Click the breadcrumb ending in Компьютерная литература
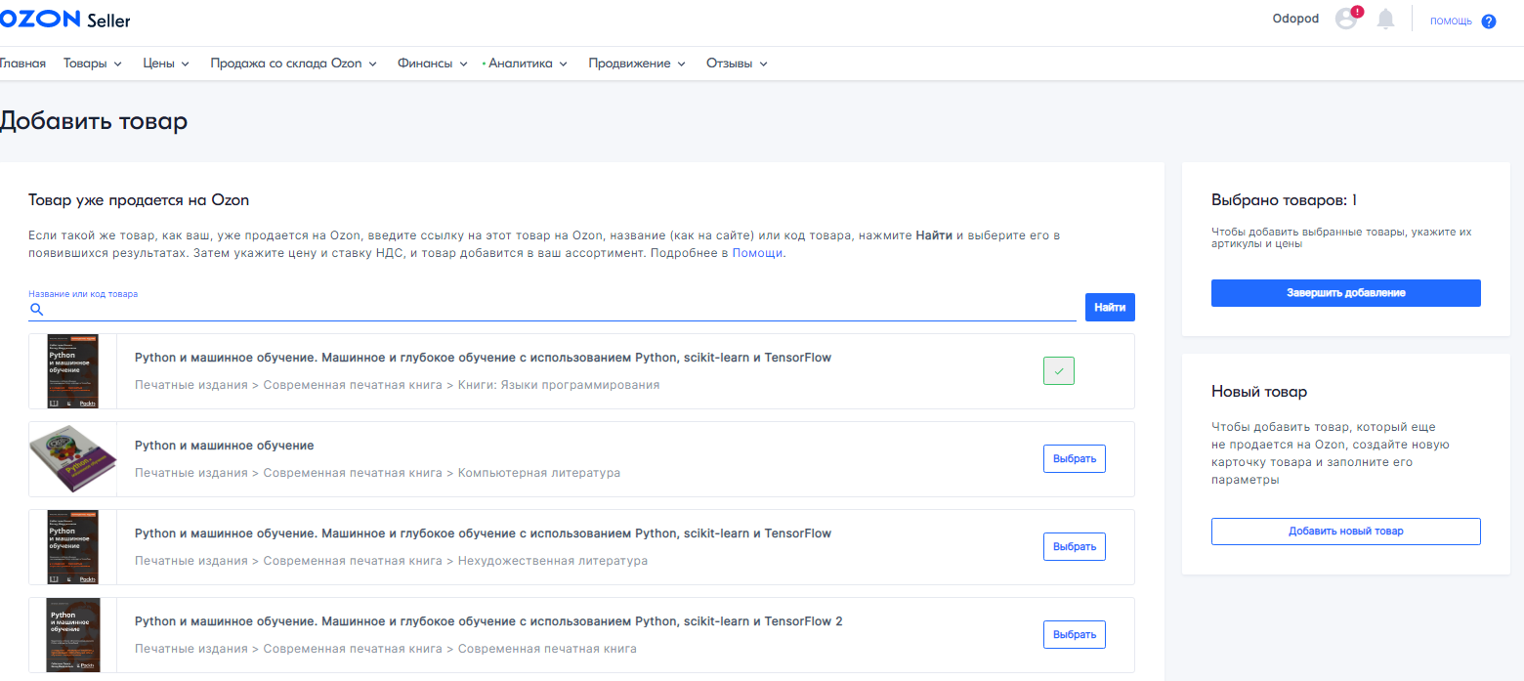The height and width of the screenshot is (681, 1524). [377, 473]
